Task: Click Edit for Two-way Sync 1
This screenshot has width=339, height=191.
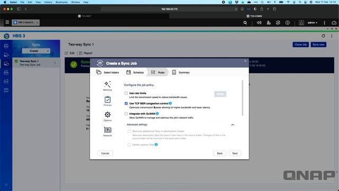Action: tap(69, 53)
